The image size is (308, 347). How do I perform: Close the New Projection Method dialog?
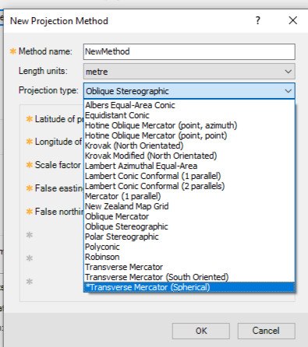[293, 20]
